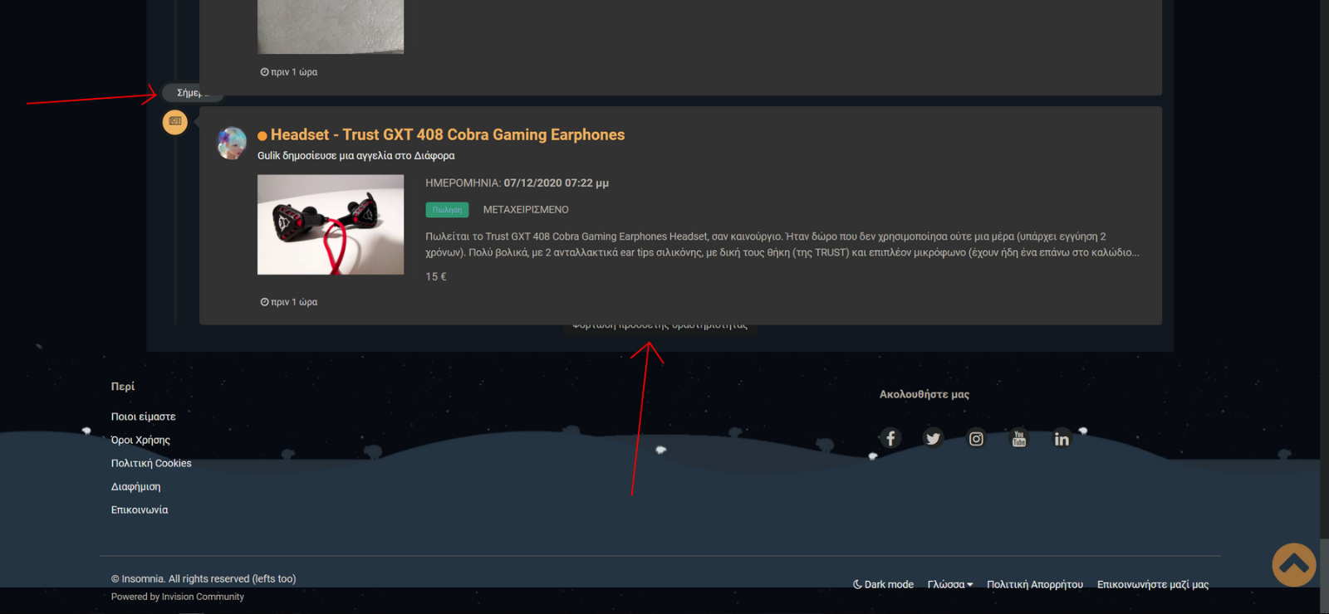Open the Επικοινωνία footer link

140,509
